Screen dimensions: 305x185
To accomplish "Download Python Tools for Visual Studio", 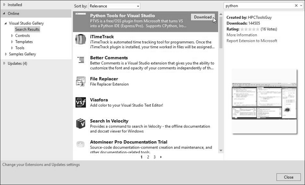I will [x=203, y=17].
